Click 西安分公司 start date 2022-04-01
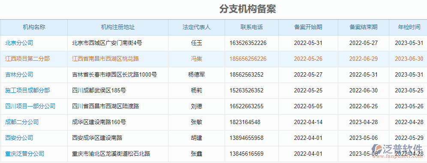This screenshot has height=163, width=427. 308,138
